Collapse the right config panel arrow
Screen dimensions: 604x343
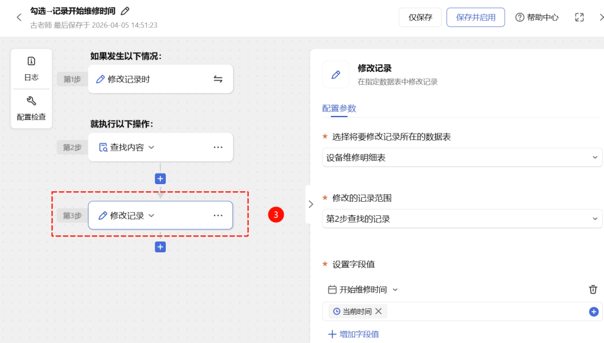[x=310, y=204]
